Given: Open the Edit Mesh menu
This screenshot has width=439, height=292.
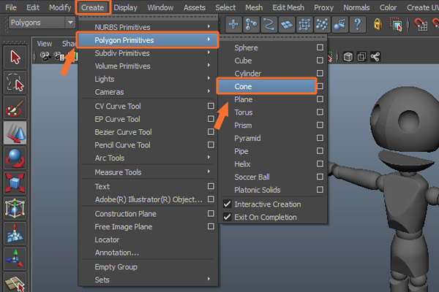Looking at the screenshot, I should coord(288,7).
